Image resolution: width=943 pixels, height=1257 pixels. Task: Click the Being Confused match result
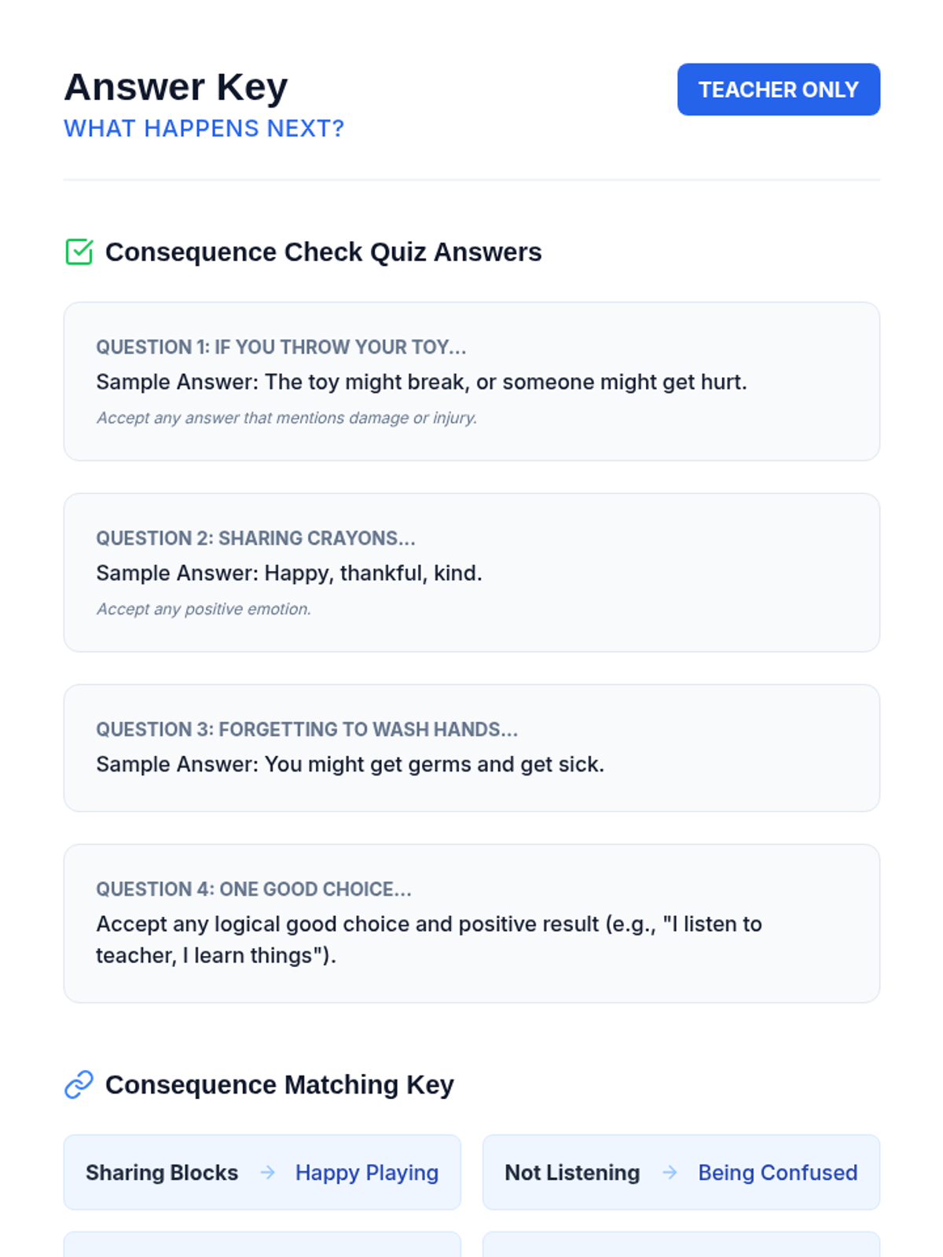[x=778, y=1172]
